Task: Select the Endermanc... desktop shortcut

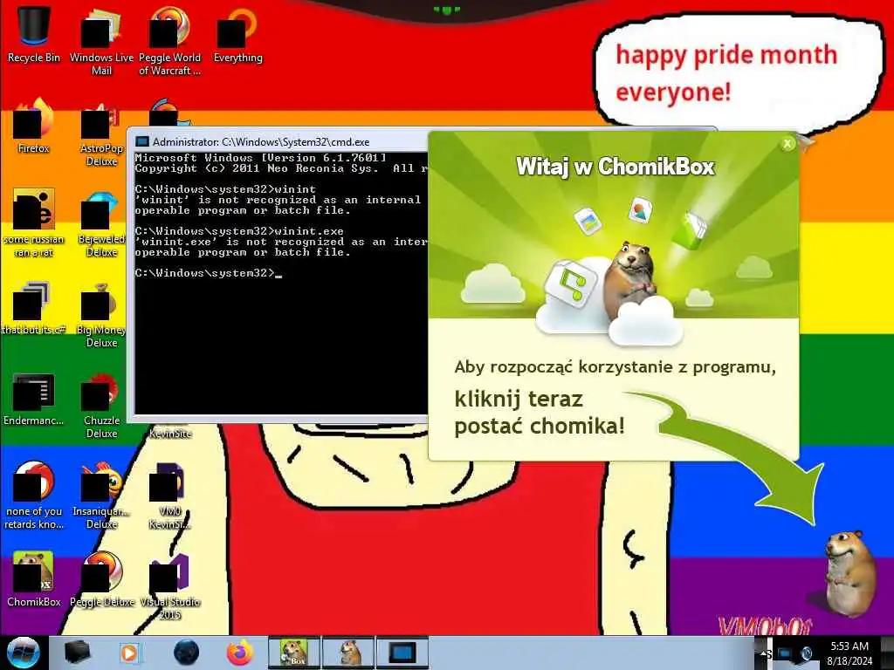Action: (x=34, y=399)
